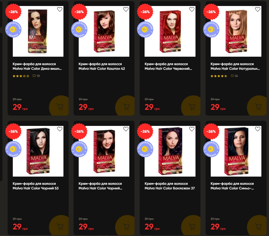Open Malva Hair Color Каштан 42 title link
The image size is (269, 236).
point(102,66)
